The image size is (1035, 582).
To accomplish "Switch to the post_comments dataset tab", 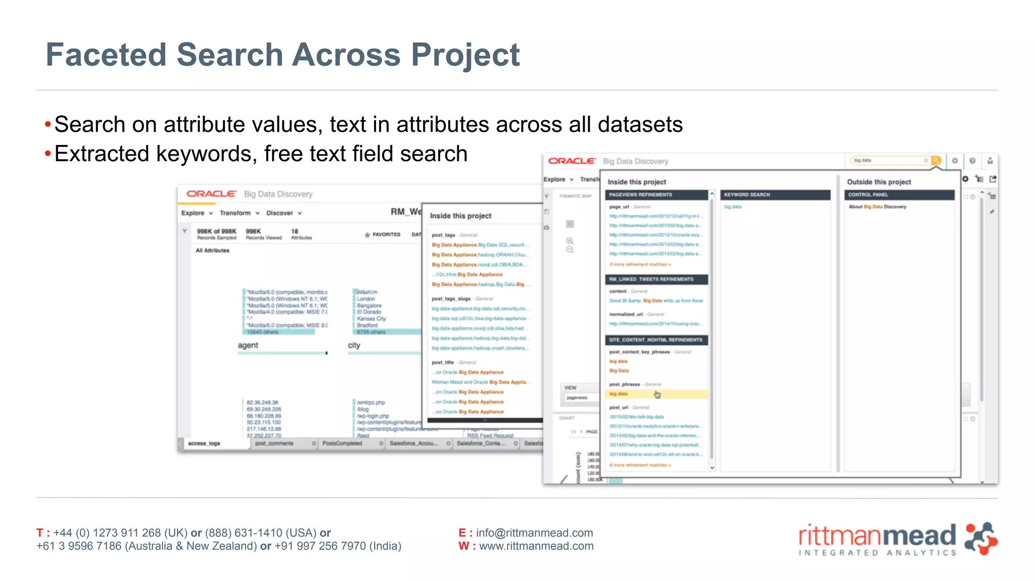I will tap(274, 444).
